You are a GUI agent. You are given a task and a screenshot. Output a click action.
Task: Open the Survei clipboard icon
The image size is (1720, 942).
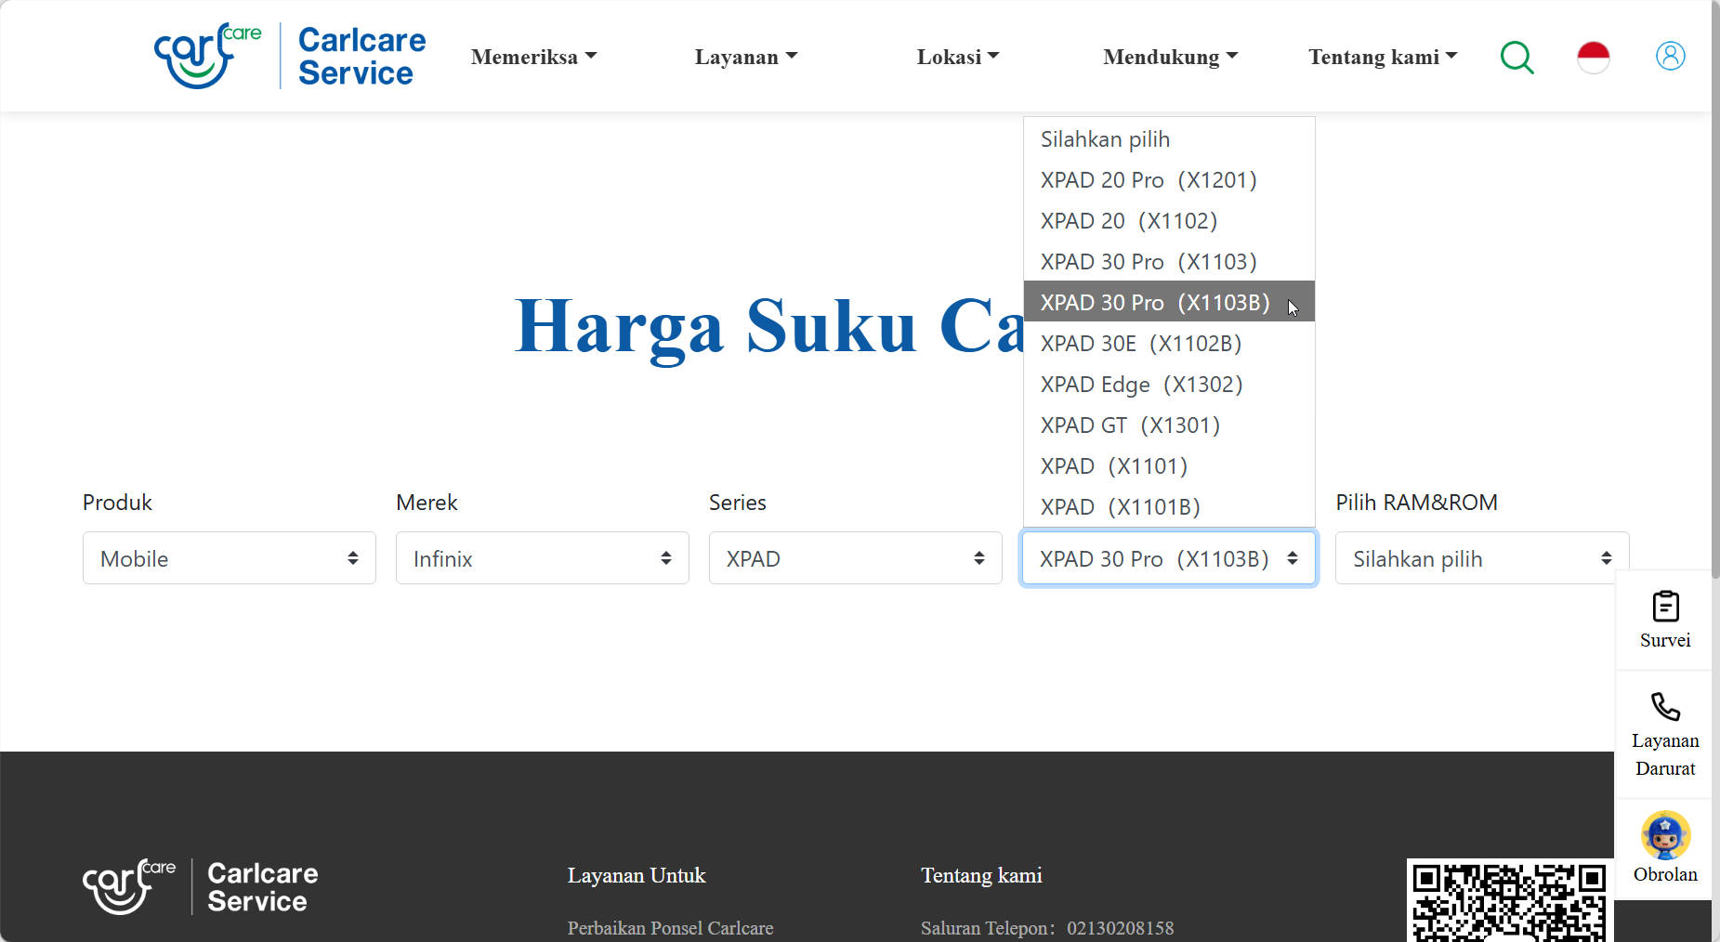1665,607
